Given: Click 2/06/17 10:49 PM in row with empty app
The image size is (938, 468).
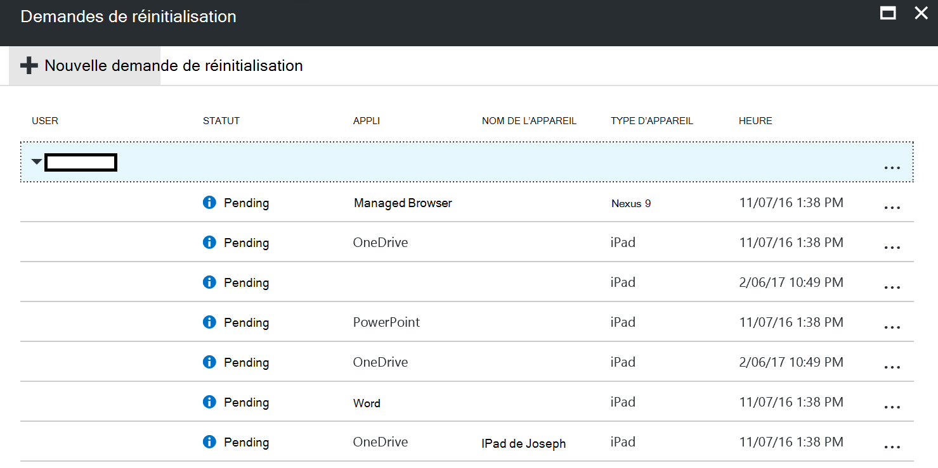Looking at the screenshot, I should 791,282.
